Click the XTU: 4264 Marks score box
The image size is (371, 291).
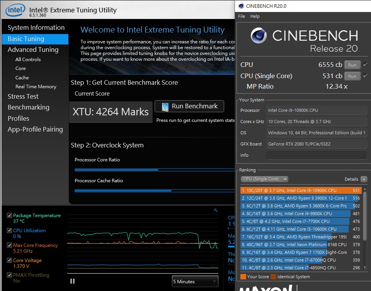(111, 112)
